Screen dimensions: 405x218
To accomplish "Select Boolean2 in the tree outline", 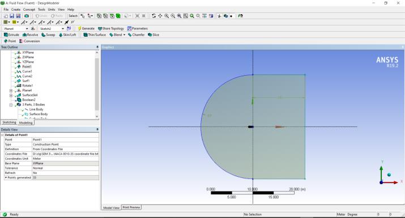I will pyautogui.click(x=29, y=100).
